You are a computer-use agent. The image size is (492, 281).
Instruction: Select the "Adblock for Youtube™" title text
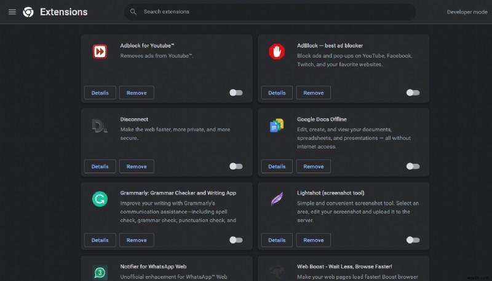point(147,45)
